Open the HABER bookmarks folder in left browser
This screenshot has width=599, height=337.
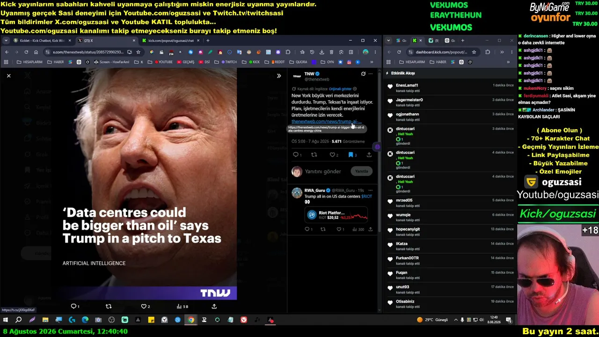tap(55, 62)
